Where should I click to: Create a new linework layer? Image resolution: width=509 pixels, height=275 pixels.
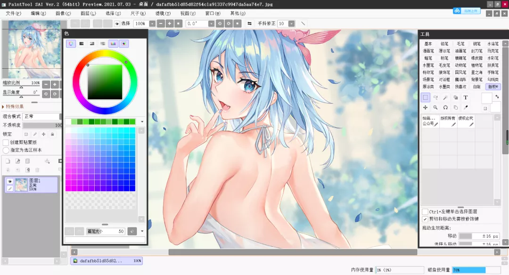[x=17, y=161]
